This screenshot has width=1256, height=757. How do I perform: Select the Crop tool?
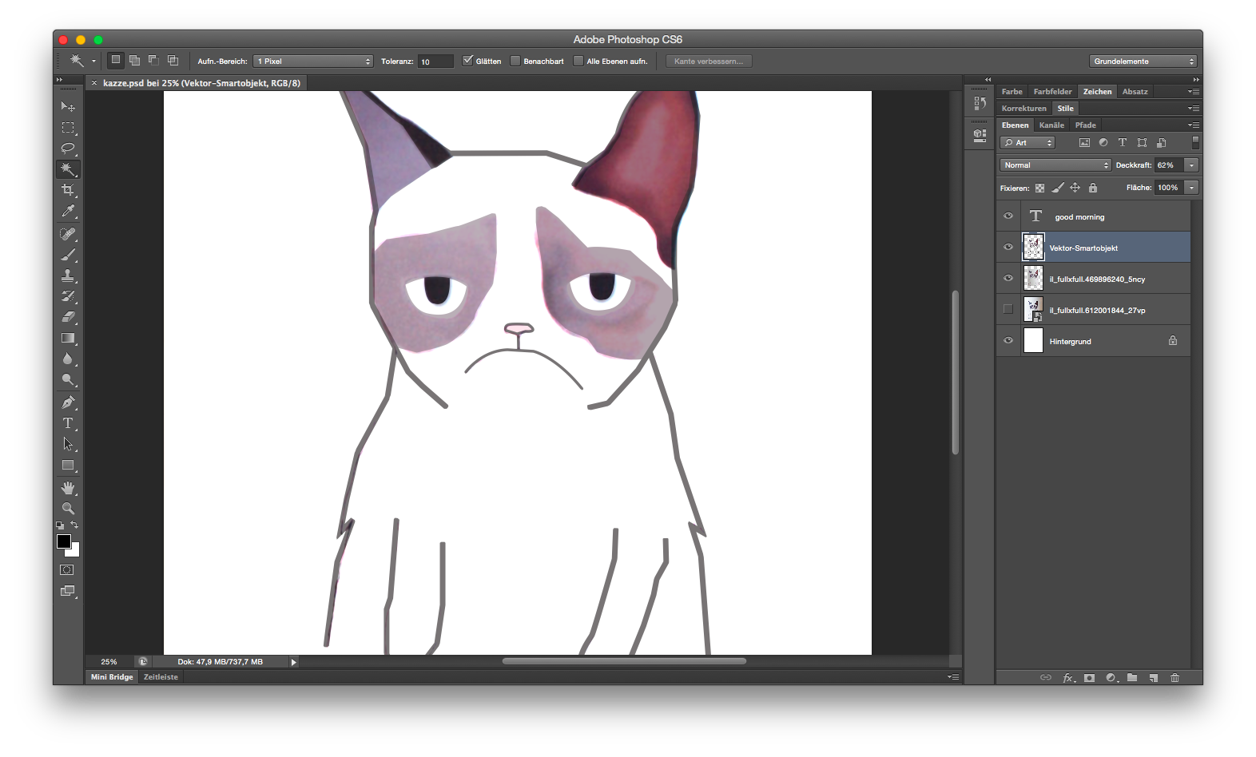click(x=68, y=190)
